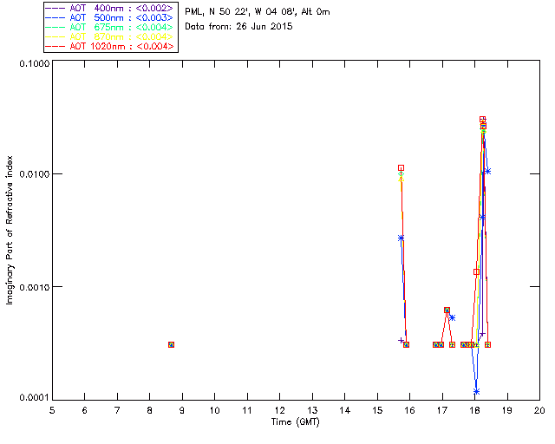Click the 12 tick label on the time axis
The width and height of the screenshot is (555, 444).
coord(279,409)
